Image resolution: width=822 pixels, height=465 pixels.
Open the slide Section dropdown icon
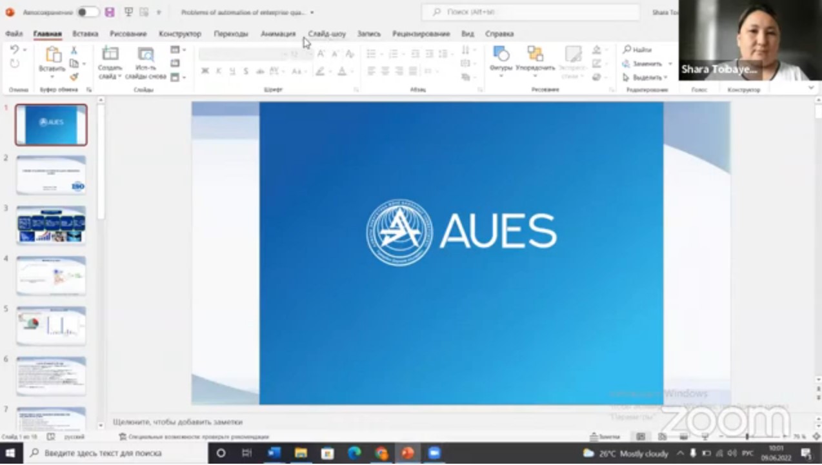click(x=177, y=77)
